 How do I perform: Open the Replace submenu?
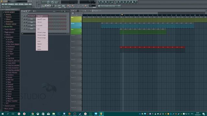42,44
